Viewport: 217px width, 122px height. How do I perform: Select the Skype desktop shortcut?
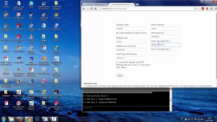[31, 4]
